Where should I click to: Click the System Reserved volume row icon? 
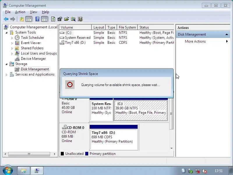click(x=62, y=38)
